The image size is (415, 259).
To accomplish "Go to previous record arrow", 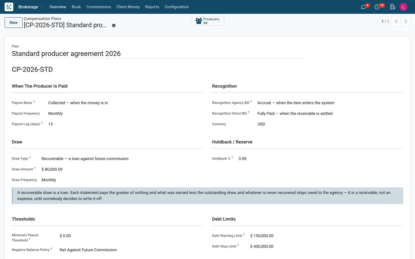I will click(396, 21).
